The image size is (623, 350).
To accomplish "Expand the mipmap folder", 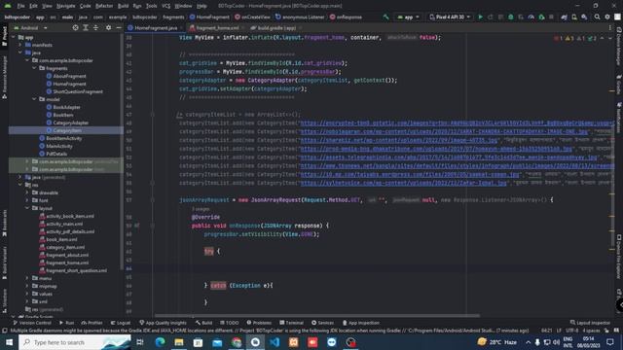I will tap(27, 286).
